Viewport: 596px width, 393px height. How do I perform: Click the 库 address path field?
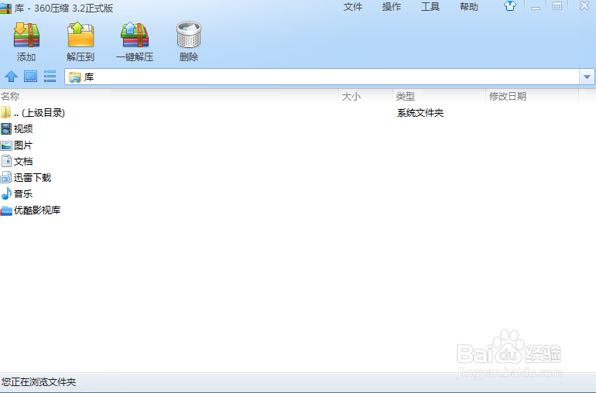coord(322,77)
